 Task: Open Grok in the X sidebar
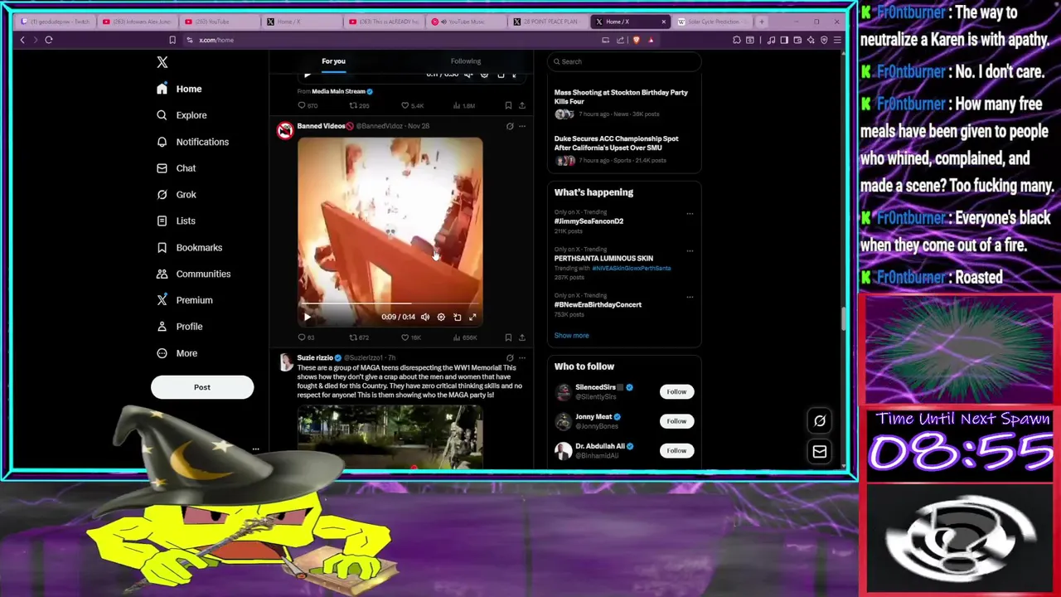[x=176, y=195]
